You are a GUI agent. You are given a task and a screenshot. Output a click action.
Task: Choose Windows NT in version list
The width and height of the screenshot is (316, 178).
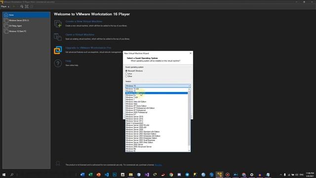point(157,114)
